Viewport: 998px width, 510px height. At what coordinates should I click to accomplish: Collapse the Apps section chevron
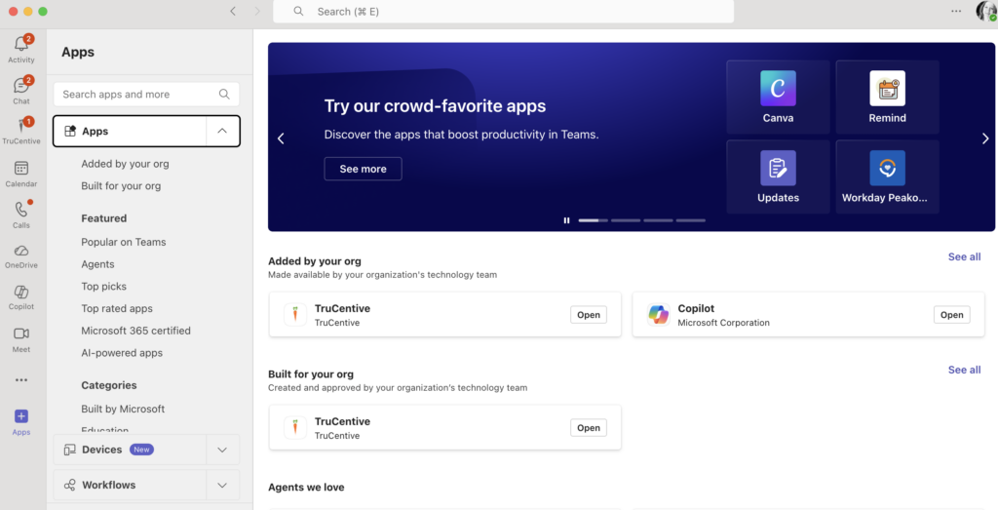[x=222, y=131]
